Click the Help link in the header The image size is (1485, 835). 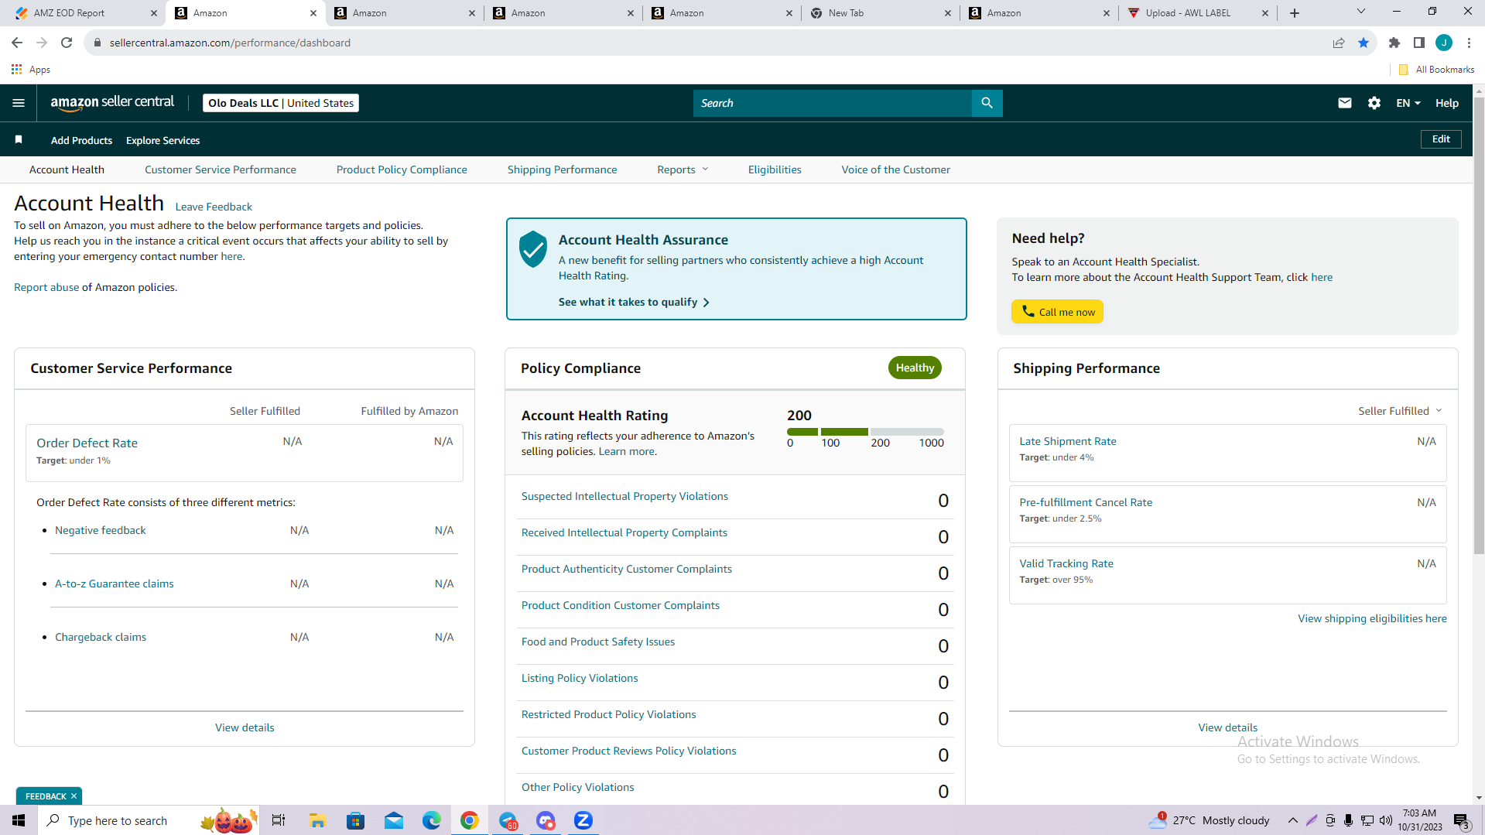pyautogui.click(x=1447, y=103)
